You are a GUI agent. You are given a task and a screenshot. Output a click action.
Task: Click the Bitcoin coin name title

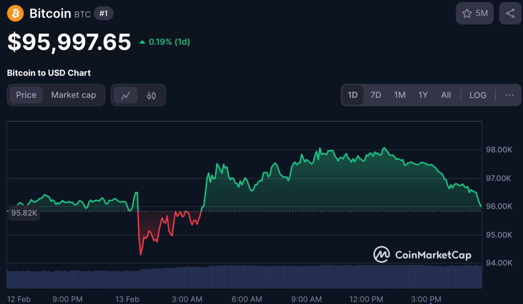click(x=50, y=13)
